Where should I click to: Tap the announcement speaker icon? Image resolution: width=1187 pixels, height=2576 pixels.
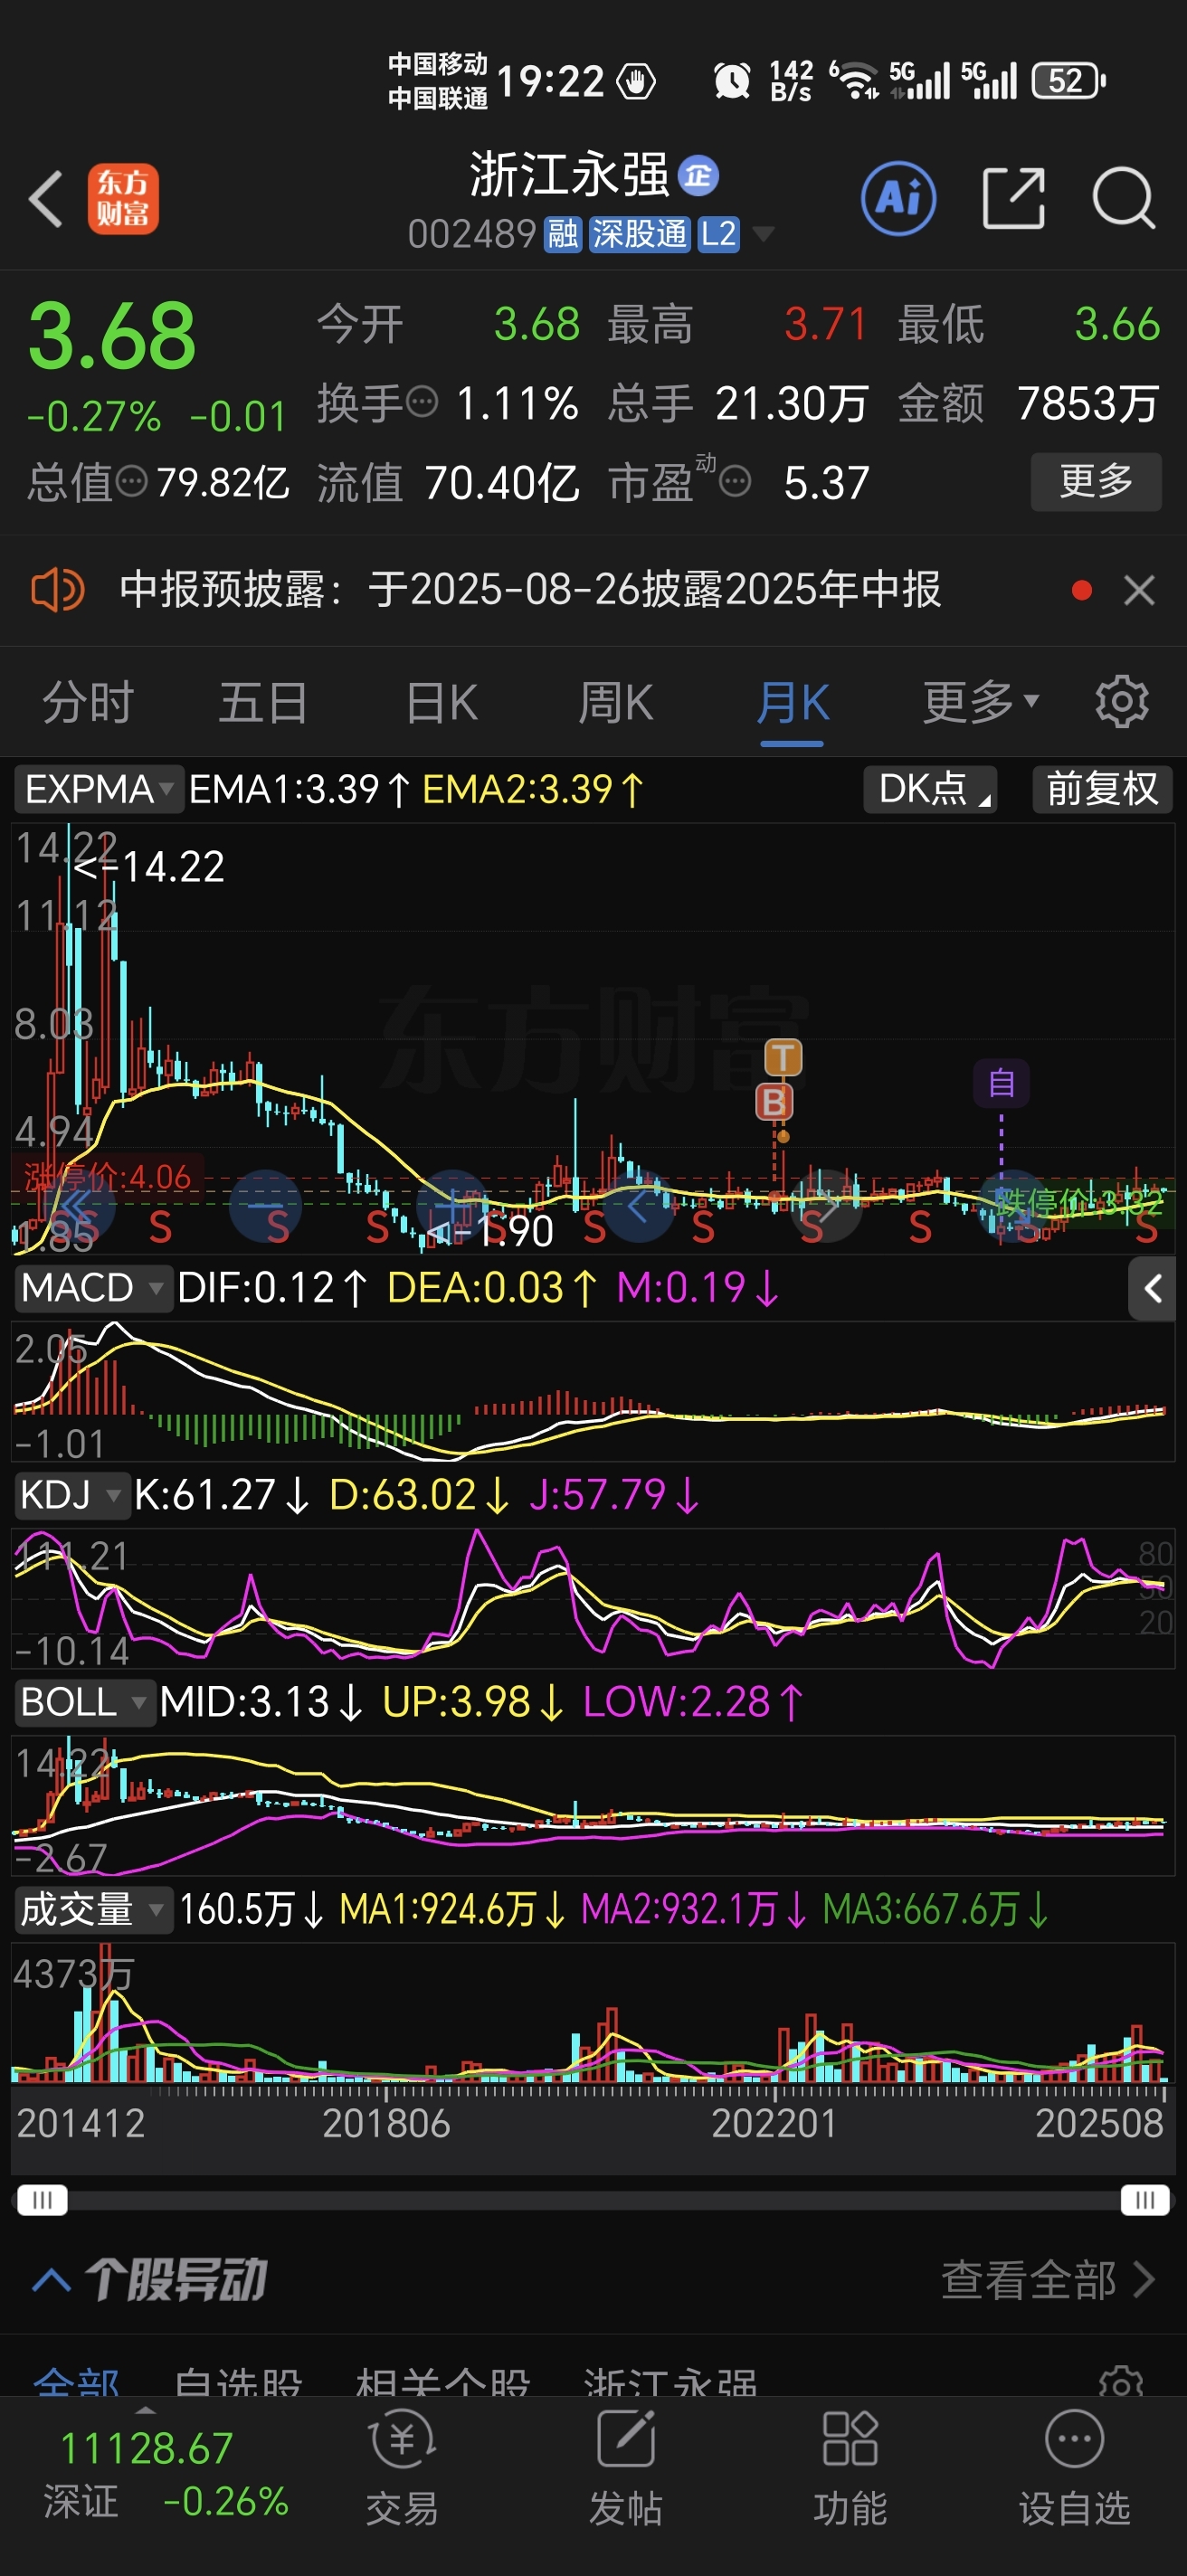pos(58,590)
